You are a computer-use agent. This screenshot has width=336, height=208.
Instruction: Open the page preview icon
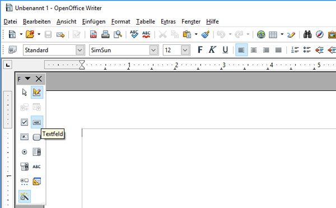coord(118,34)
